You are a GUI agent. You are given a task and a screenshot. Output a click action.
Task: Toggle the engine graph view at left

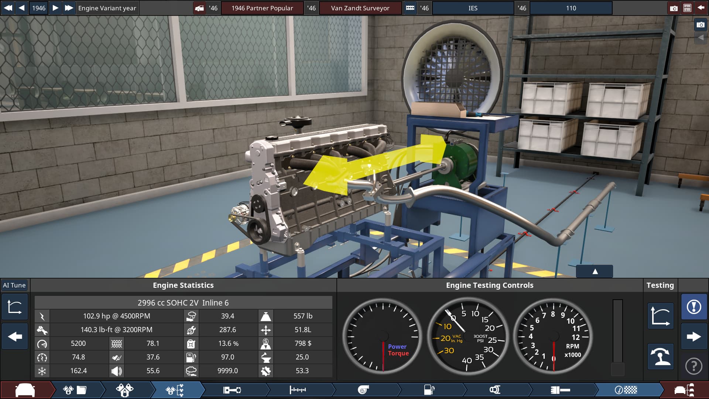coord(15,307)
